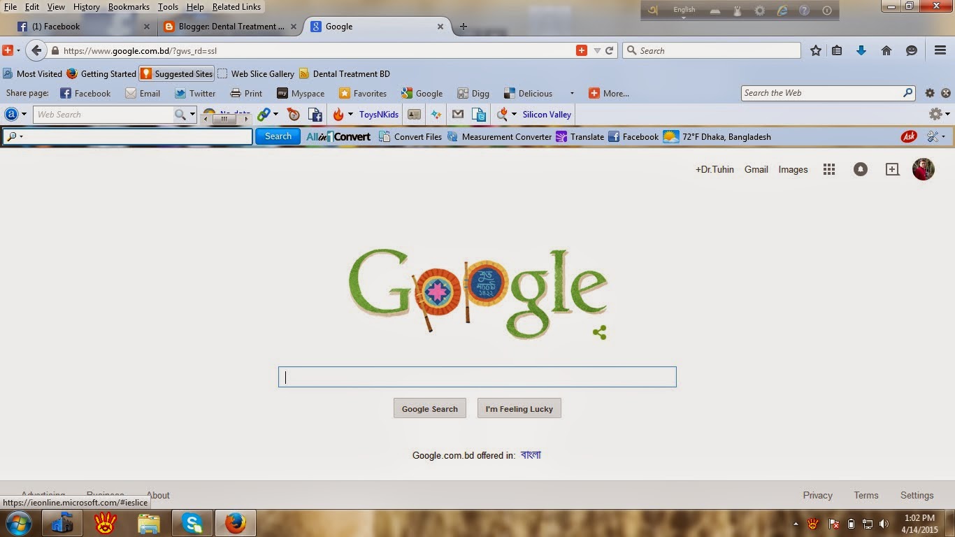Close the share toolbar with X icon

(946, 93)
